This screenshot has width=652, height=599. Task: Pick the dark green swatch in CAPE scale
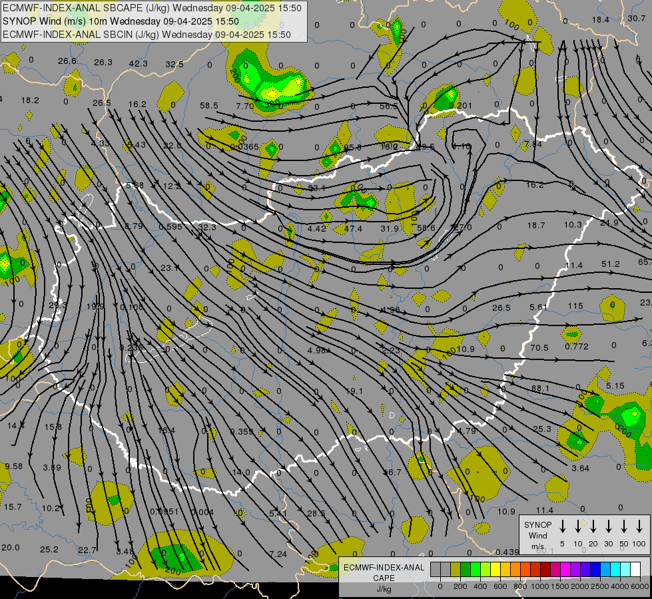pyautogui.click(x=466, y=569)
